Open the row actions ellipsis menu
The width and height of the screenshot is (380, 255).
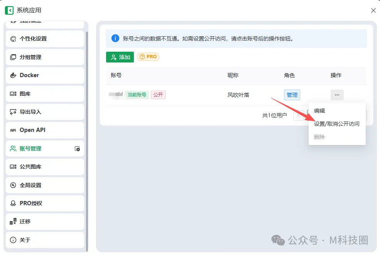tap(337, 95)
